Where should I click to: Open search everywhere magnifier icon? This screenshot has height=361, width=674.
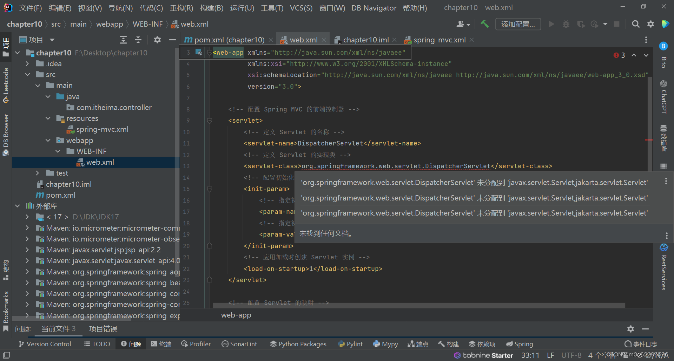click(636, 24)
